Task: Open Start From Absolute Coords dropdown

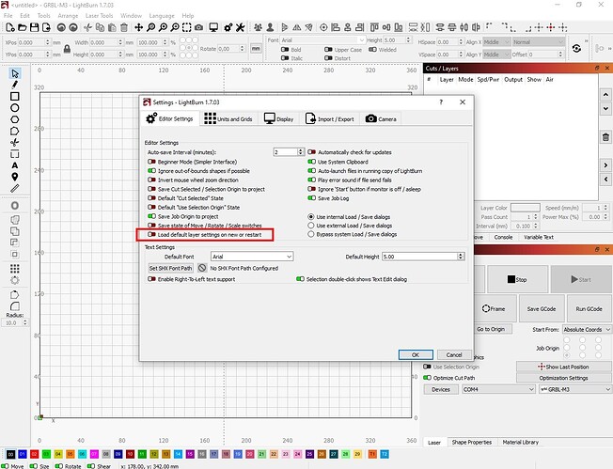Action: [x=587, y=330]
